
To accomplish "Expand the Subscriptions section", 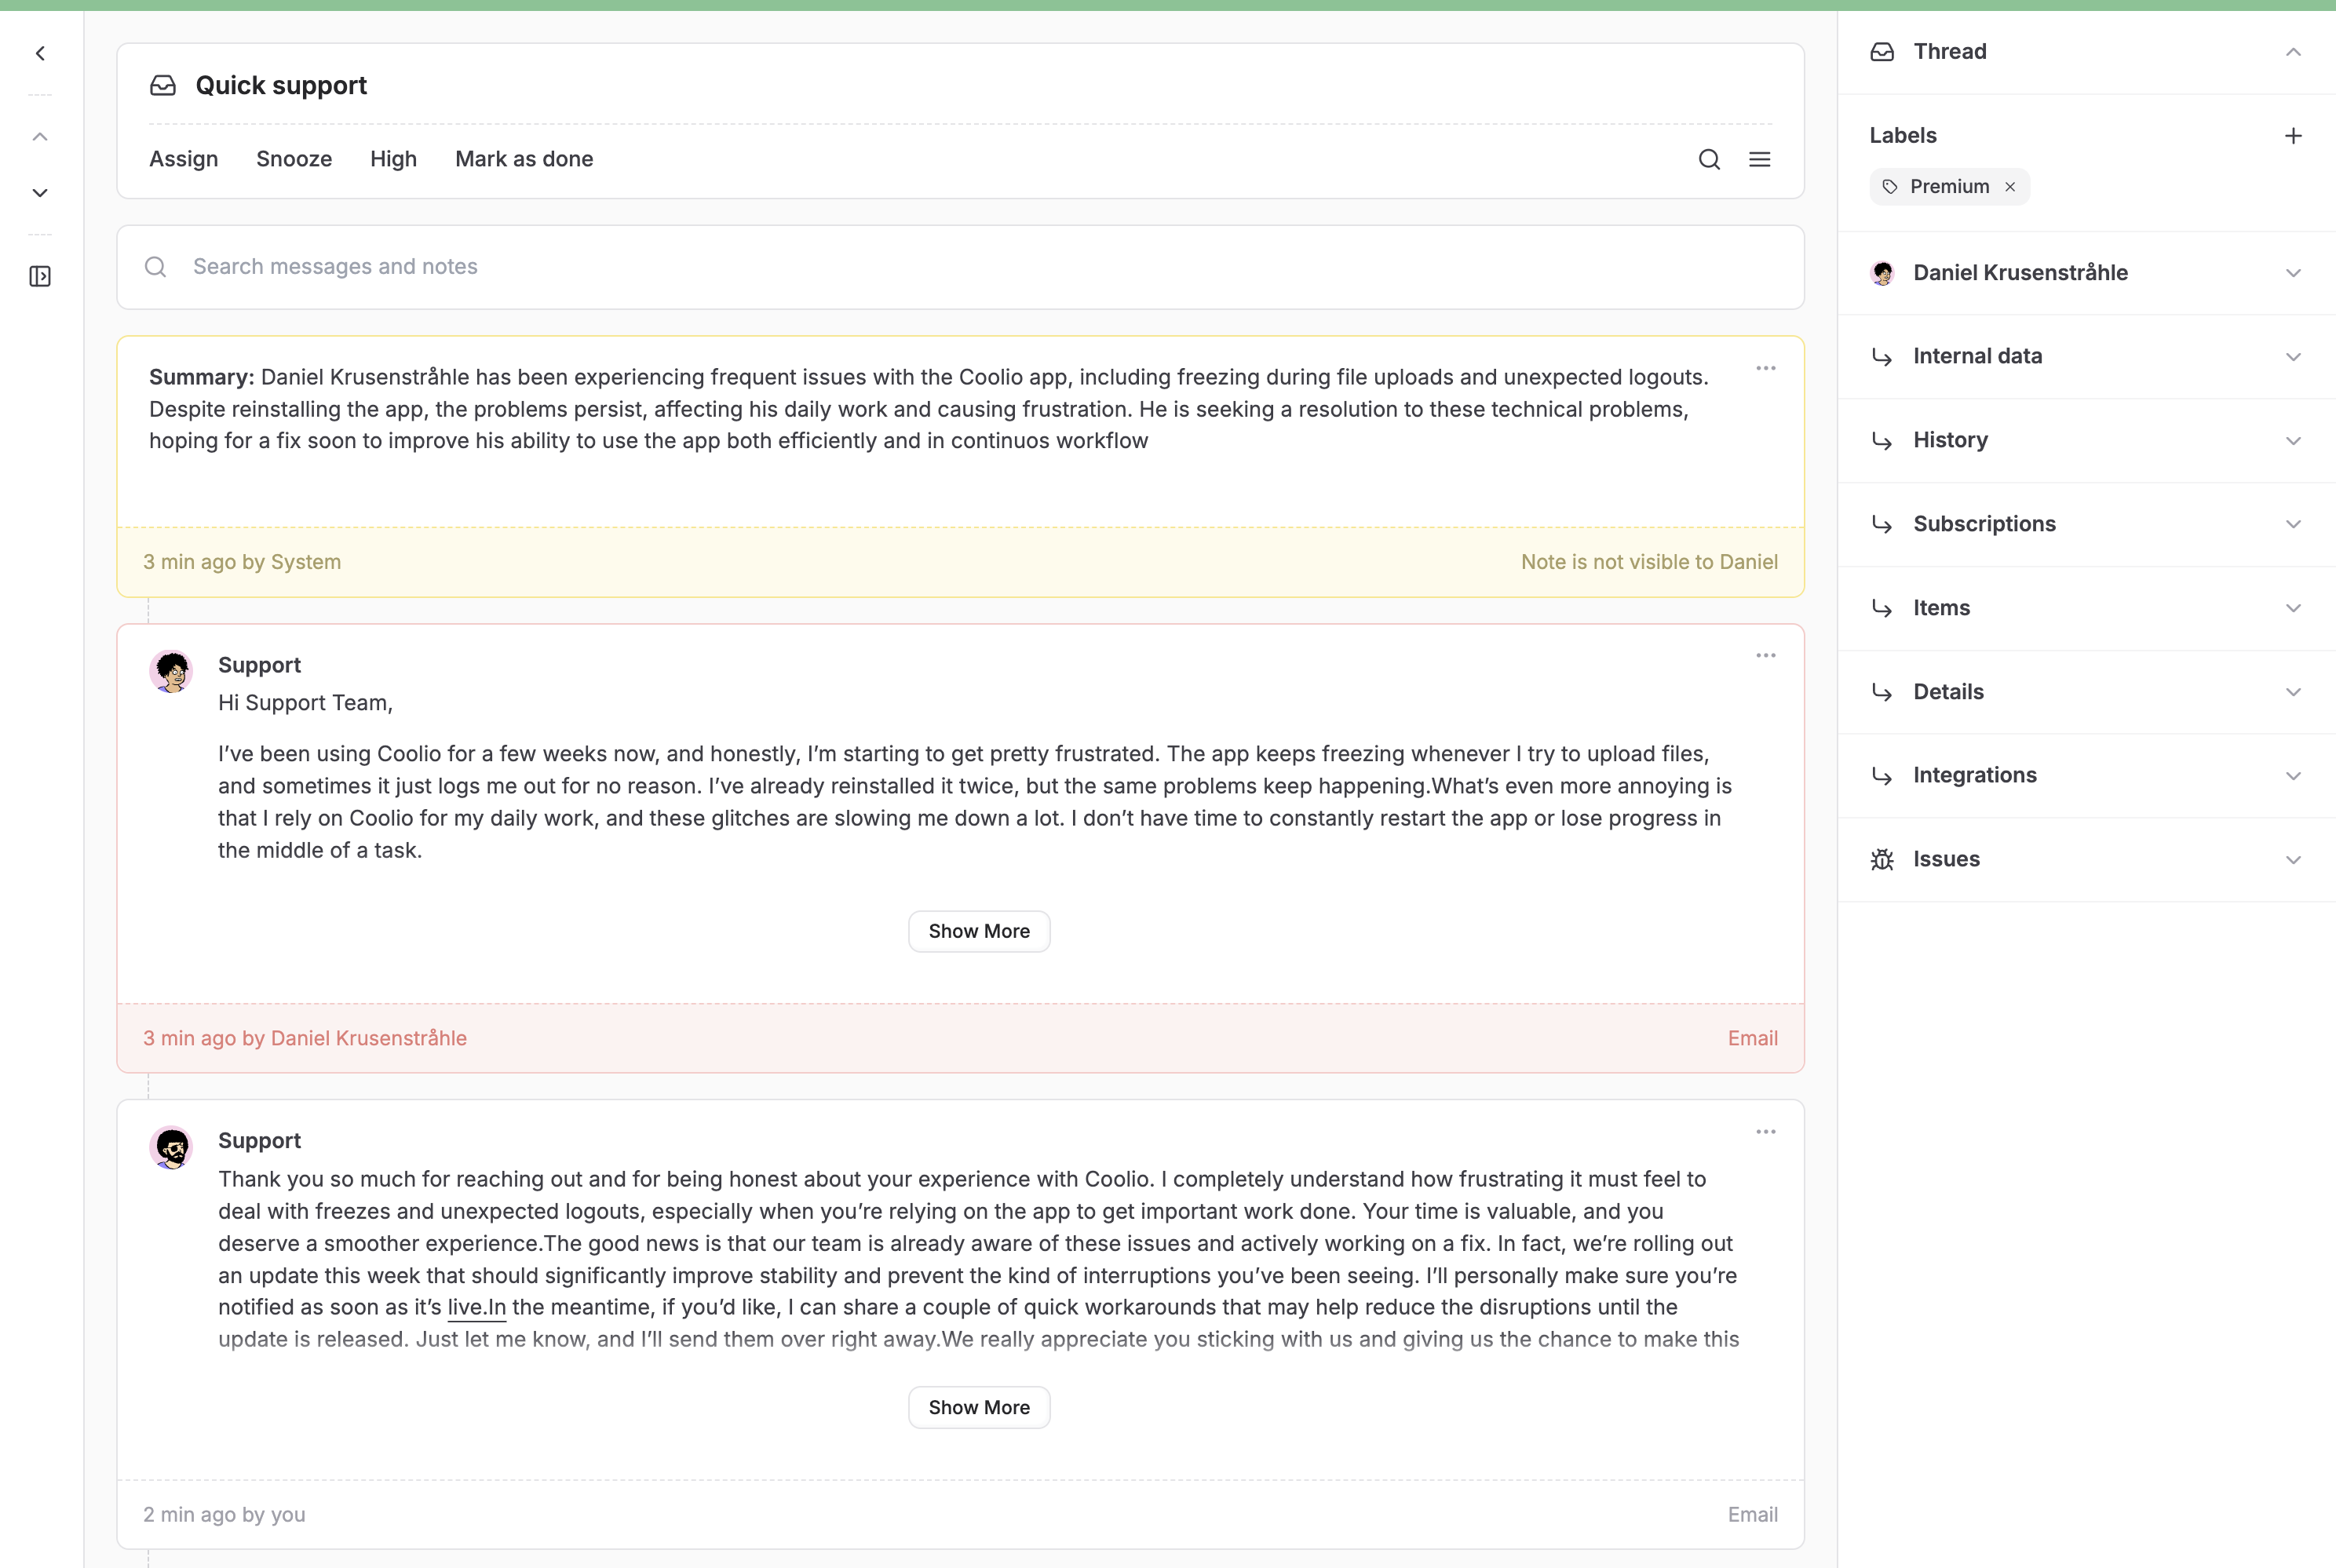I will (x=2293, y=524).
